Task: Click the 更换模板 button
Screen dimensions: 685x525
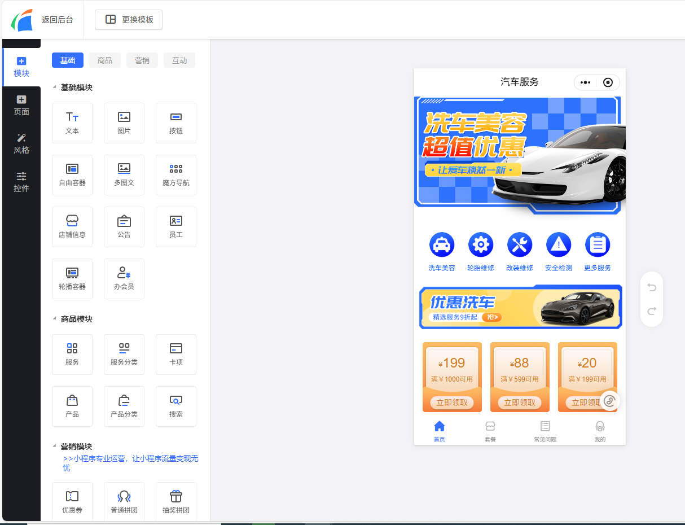Action: click(129, 20)
